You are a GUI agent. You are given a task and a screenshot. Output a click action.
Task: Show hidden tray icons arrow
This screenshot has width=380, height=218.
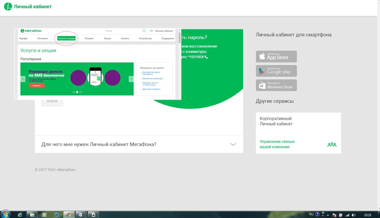tap(328, 215)
